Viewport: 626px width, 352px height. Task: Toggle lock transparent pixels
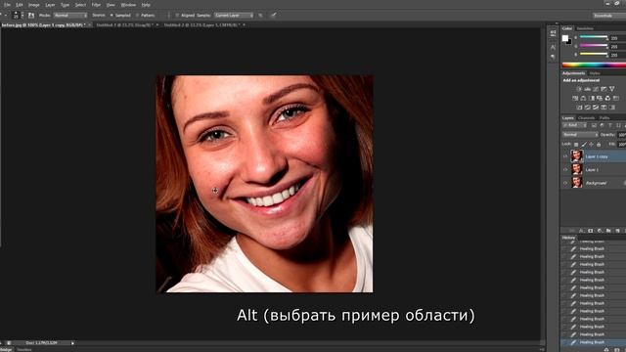(x=576, y=144)
